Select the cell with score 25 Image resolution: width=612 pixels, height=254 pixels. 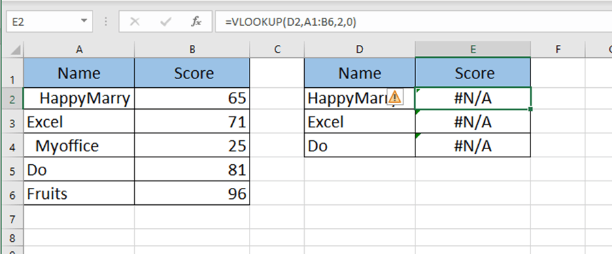pos(192,145)
